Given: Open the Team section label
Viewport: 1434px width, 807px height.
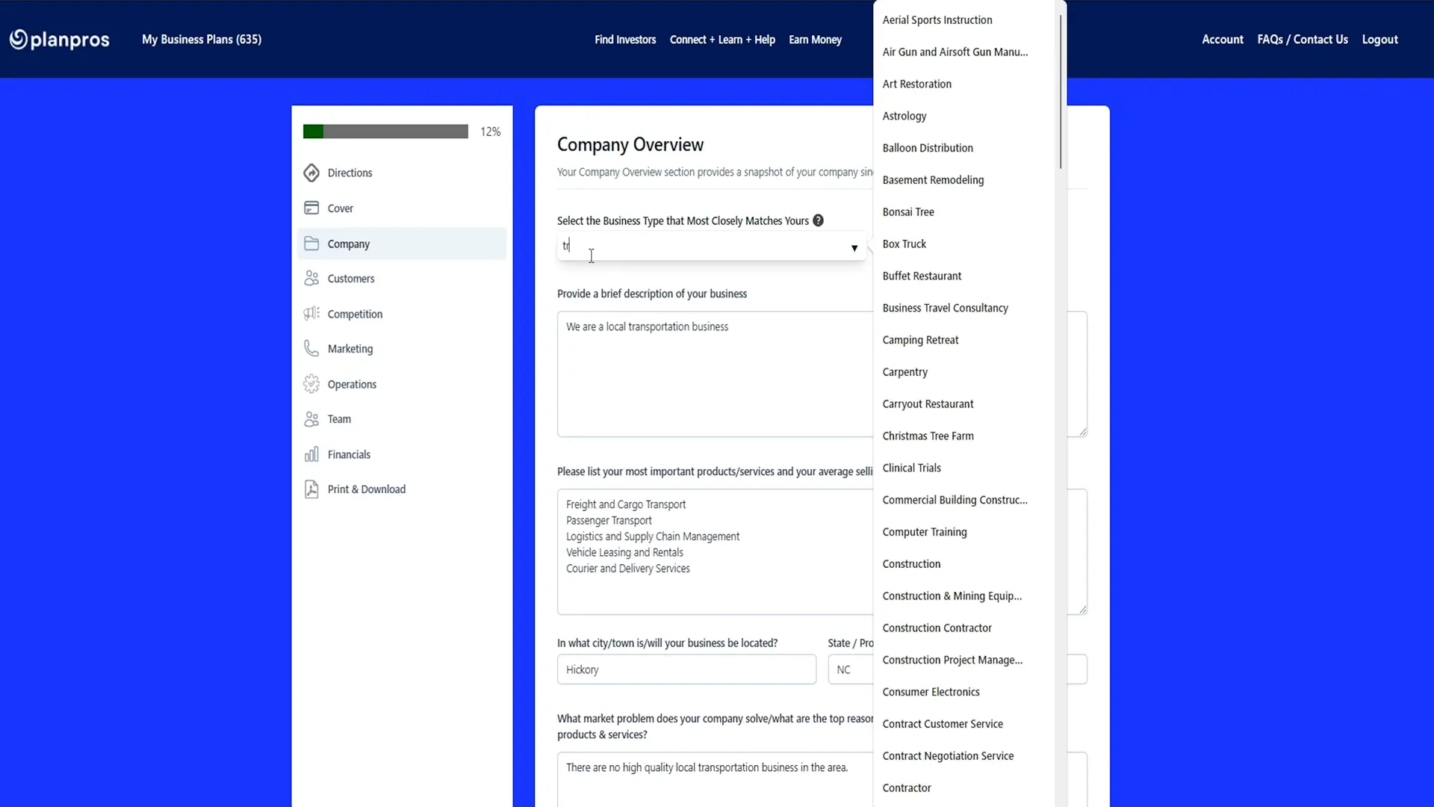Looking at the screenshot, I should pos(339,419).
